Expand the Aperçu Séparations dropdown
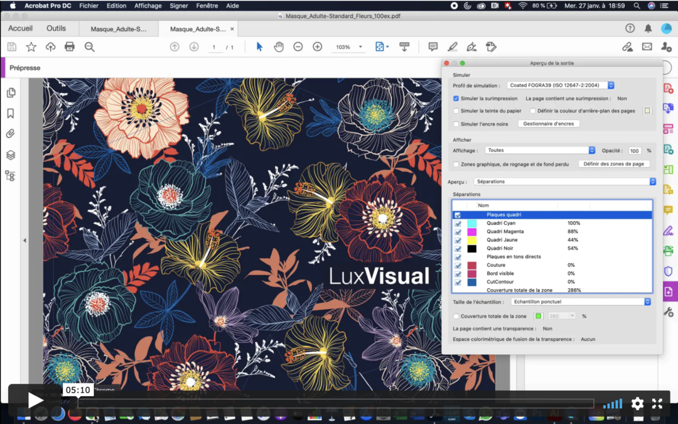 coord(564,182)
